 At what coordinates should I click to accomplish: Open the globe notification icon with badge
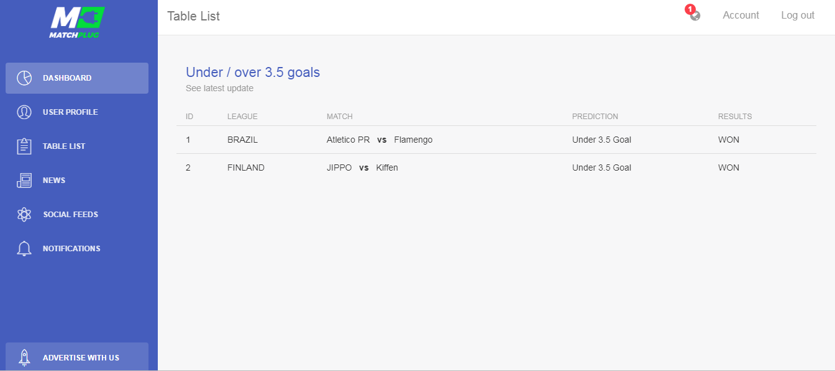(695, 16)
